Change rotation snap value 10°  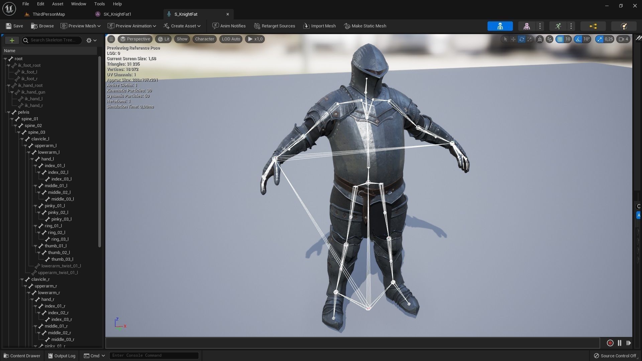click(x=587, y=39)
